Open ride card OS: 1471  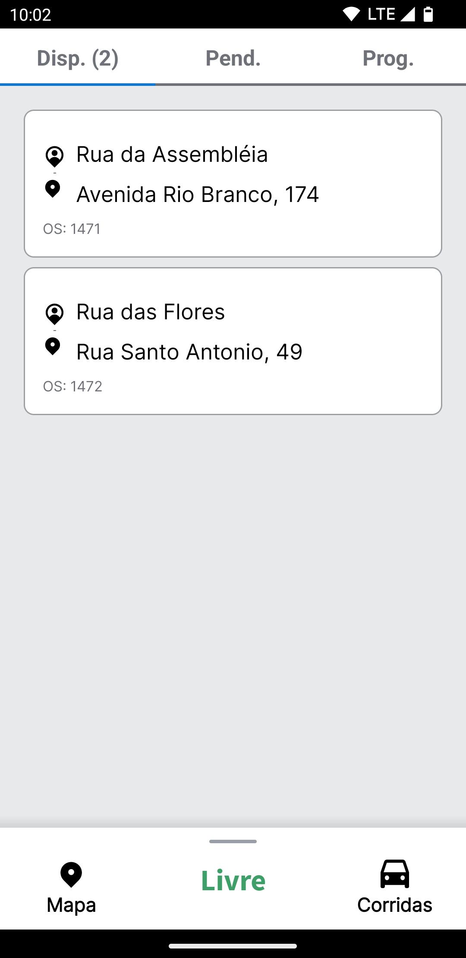233,229
